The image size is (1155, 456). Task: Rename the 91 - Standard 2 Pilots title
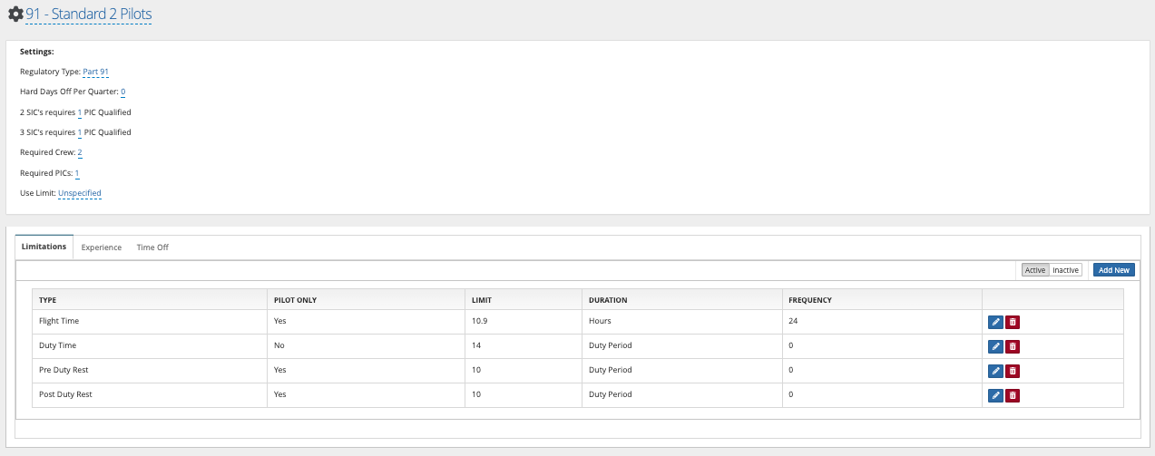coord(89,15)
